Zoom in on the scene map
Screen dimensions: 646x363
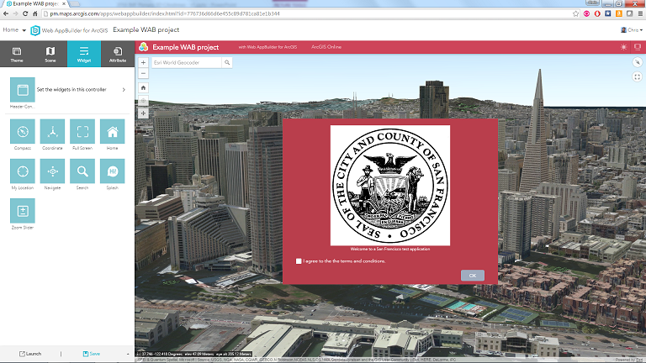pos(143,62)
